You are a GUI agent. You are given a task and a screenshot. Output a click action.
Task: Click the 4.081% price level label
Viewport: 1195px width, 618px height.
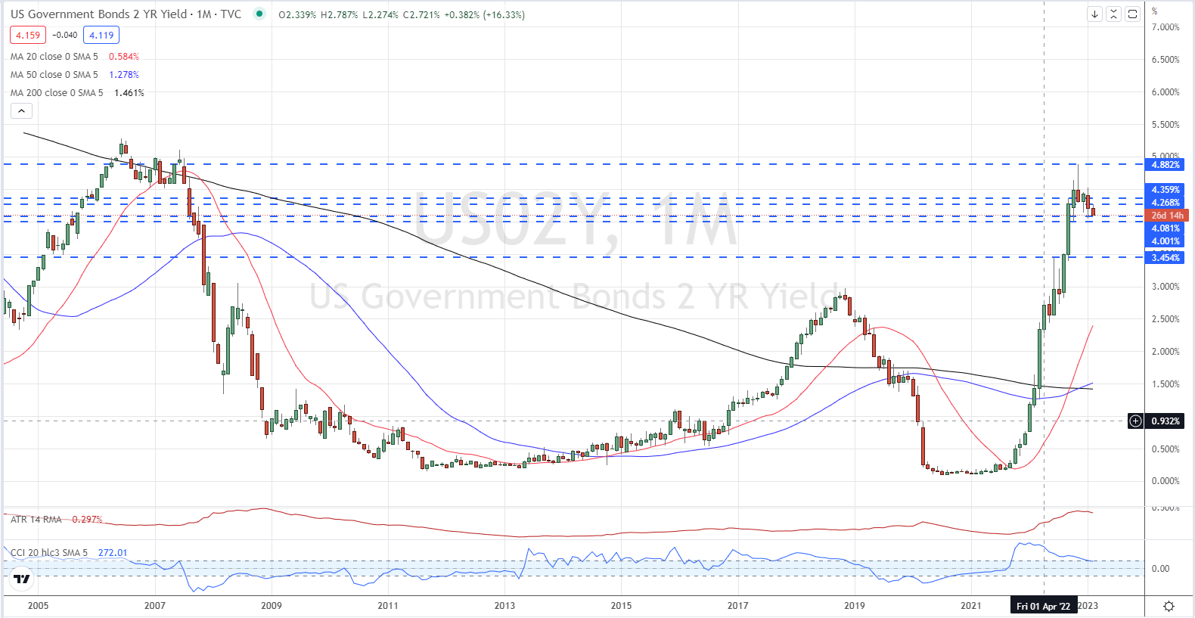1166,228
